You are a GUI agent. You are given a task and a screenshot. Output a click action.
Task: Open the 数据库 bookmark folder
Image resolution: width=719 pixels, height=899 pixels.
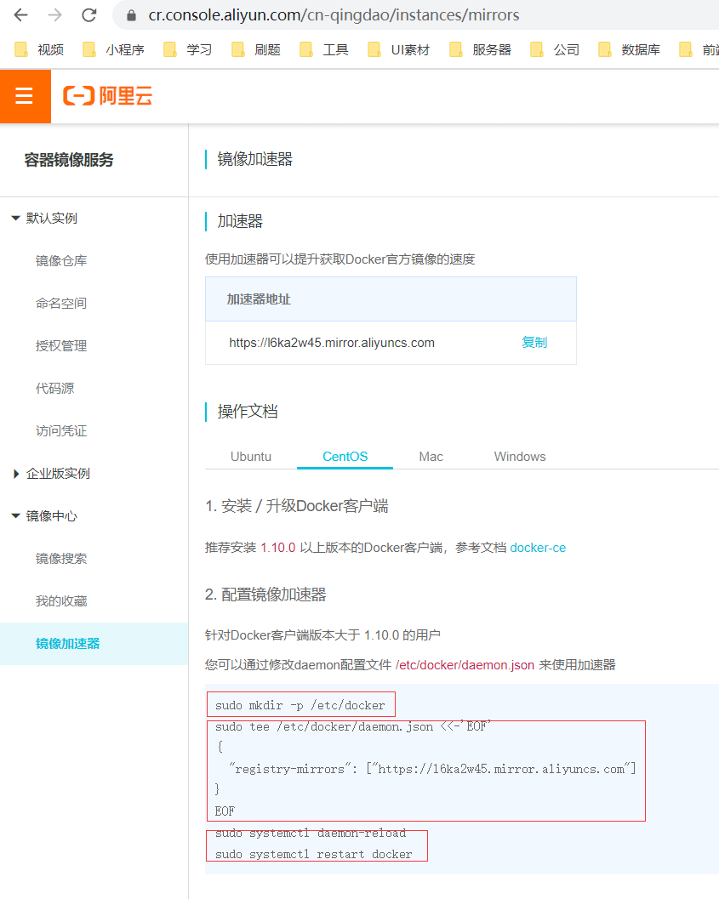tap(629, 50)
